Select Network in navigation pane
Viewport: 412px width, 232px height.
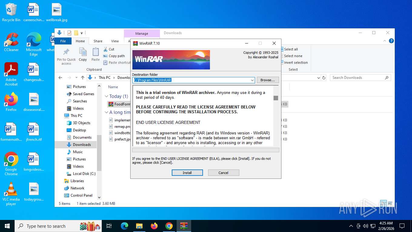74,188
